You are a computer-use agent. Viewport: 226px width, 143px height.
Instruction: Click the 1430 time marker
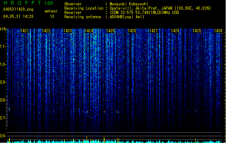coord(218,31)
